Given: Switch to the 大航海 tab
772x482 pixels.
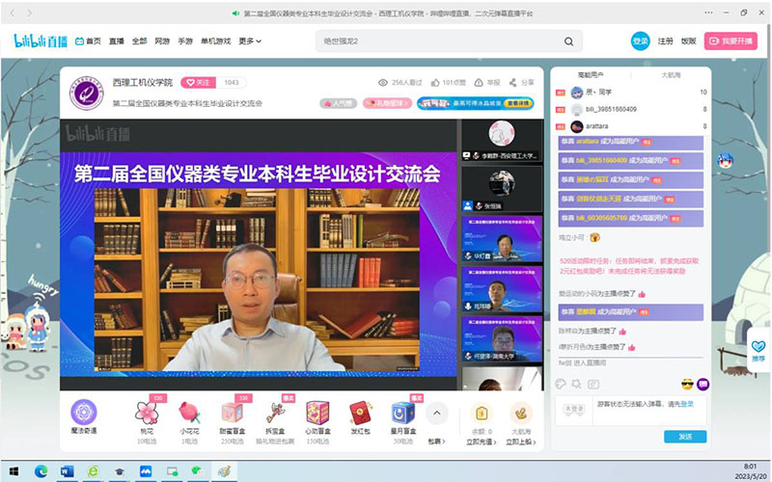Looking at the screenshot, I should 670,74.
